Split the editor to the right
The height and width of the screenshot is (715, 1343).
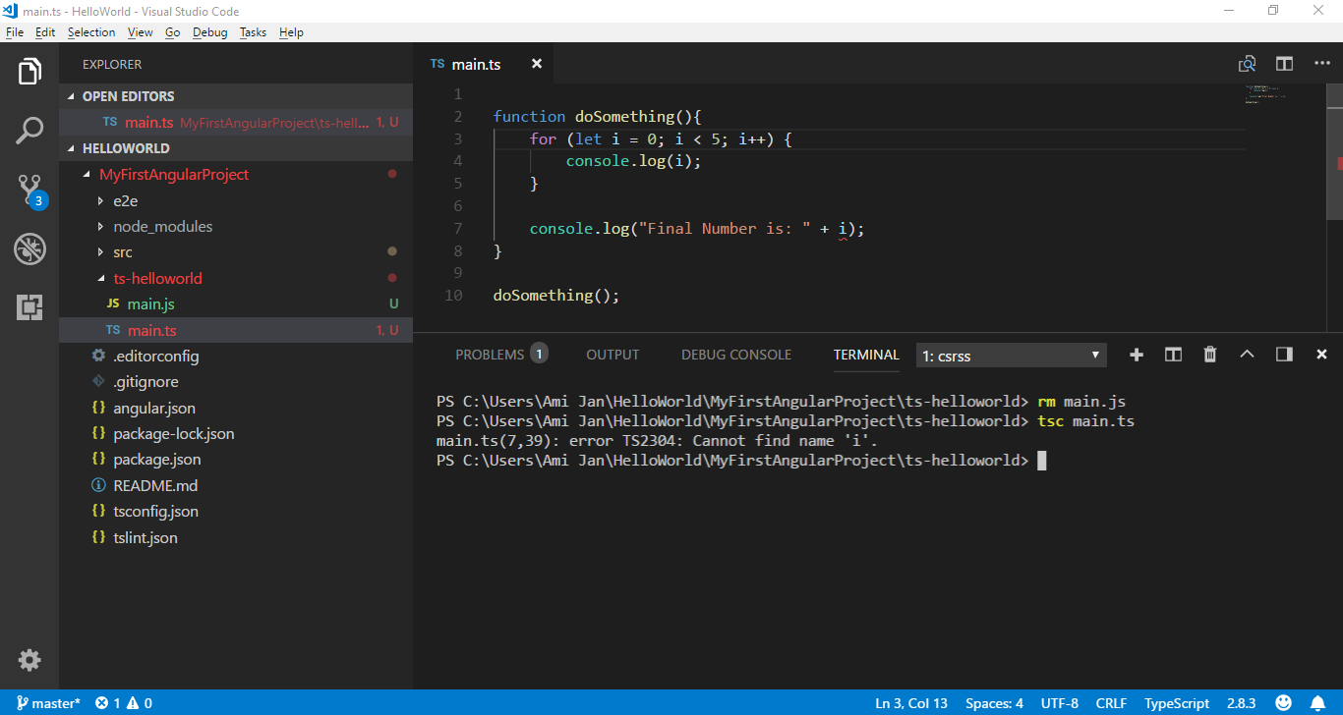(x=1284, y=64)
